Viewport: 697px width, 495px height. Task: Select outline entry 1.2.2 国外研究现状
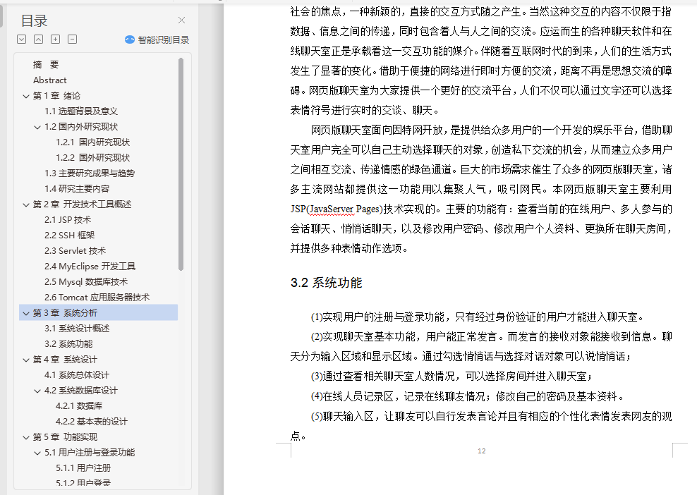click(x=92, y=158)
